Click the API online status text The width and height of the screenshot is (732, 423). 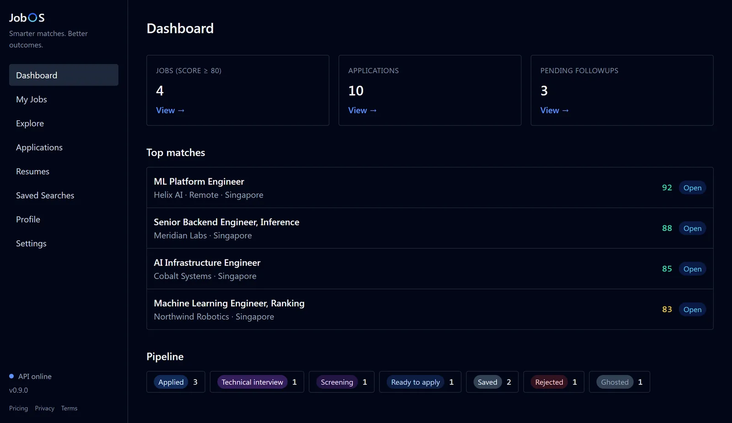35,376
